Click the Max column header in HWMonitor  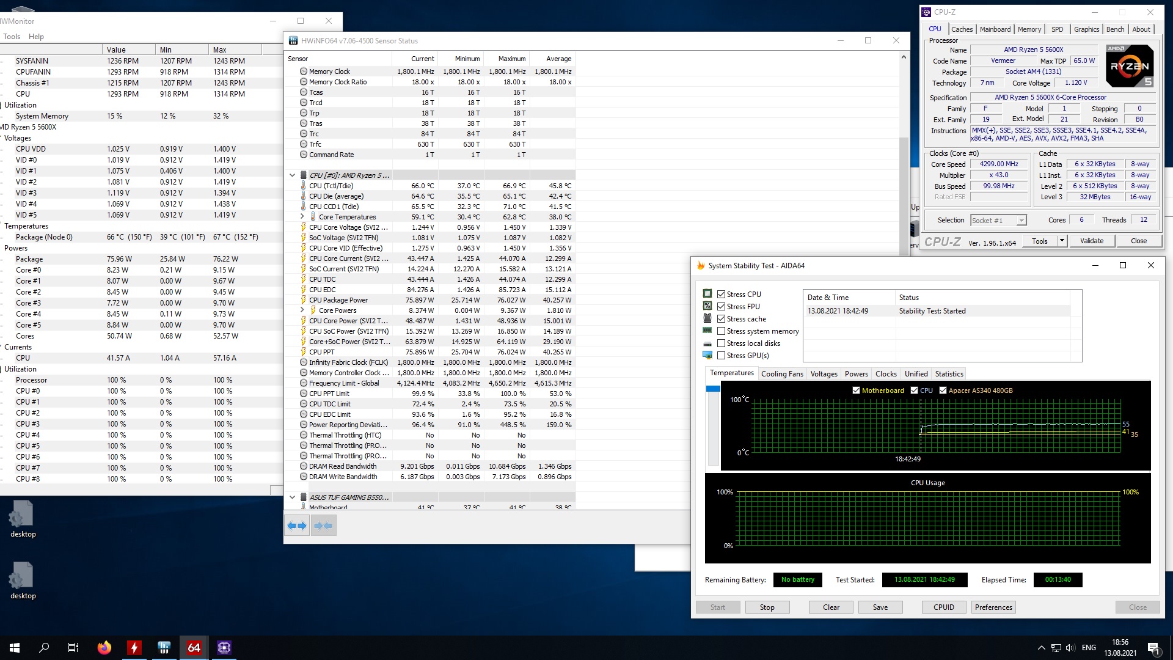tap(235, 50)
